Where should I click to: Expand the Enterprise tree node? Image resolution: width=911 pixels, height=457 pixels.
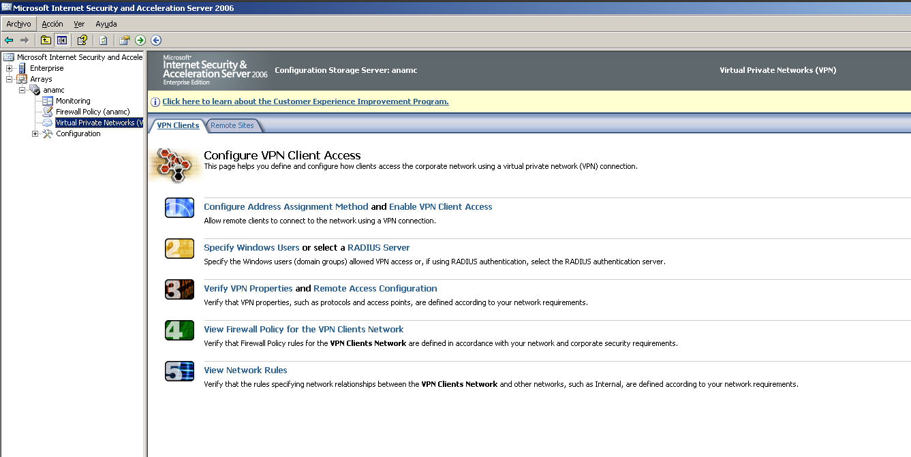(x=9, y=68)
